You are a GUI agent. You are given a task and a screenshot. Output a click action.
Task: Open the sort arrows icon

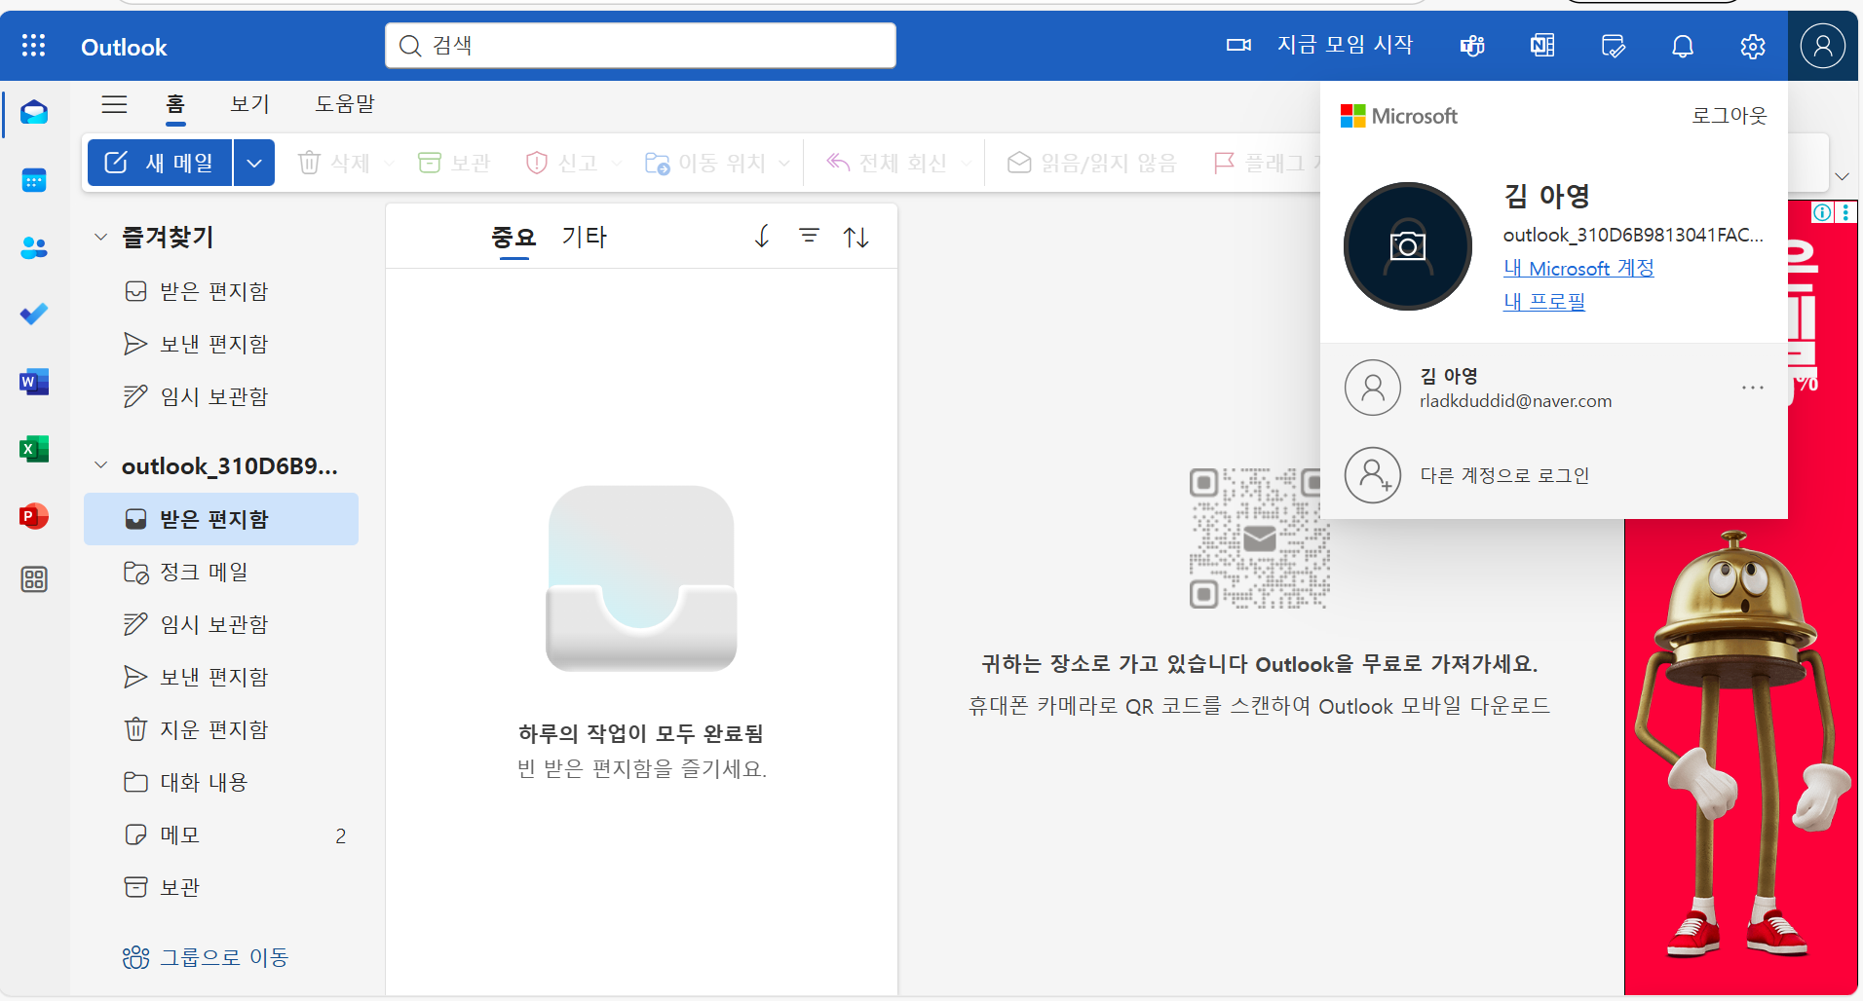(856, 237)
